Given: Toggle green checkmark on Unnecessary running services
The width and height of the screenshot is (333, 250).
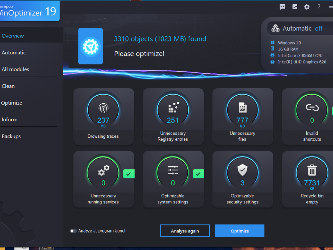Looking at the screenshot, I should pyautogui.click(x=129, y=174).
